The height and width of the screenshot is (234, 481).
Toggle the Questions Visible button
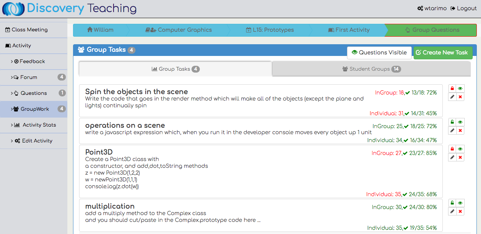(379, 53)
